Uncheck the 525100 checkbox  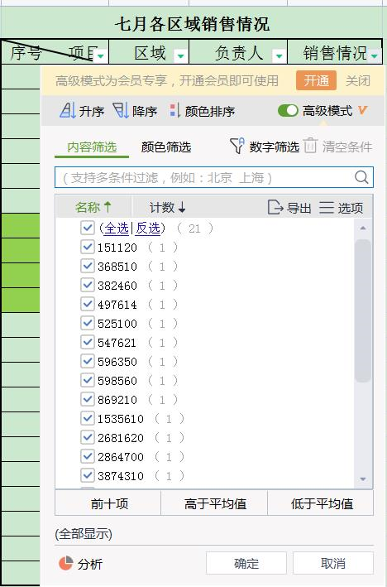tap(88, 323)
